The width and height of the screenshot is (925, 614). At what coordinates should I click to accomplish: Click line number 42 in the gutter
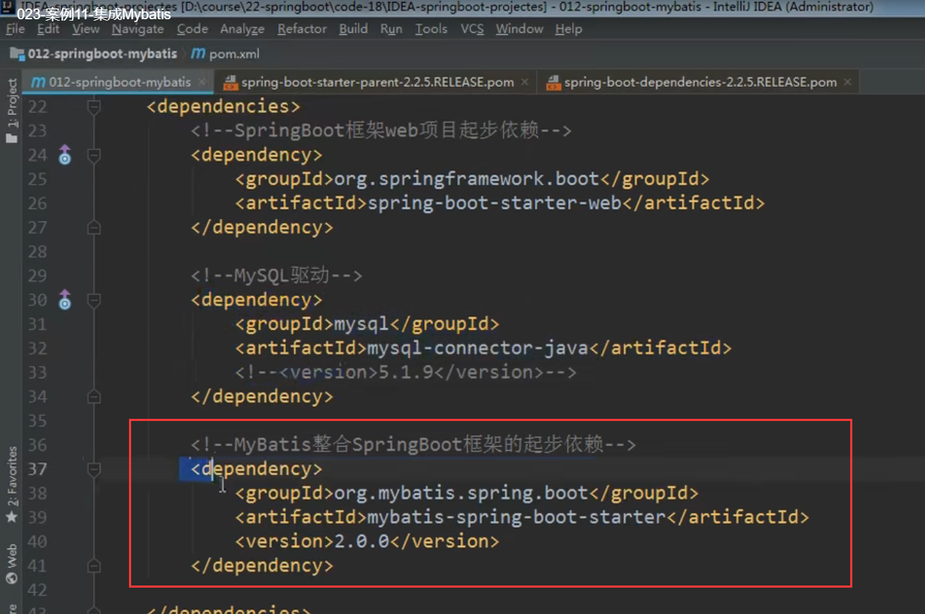tap(37, 590)
